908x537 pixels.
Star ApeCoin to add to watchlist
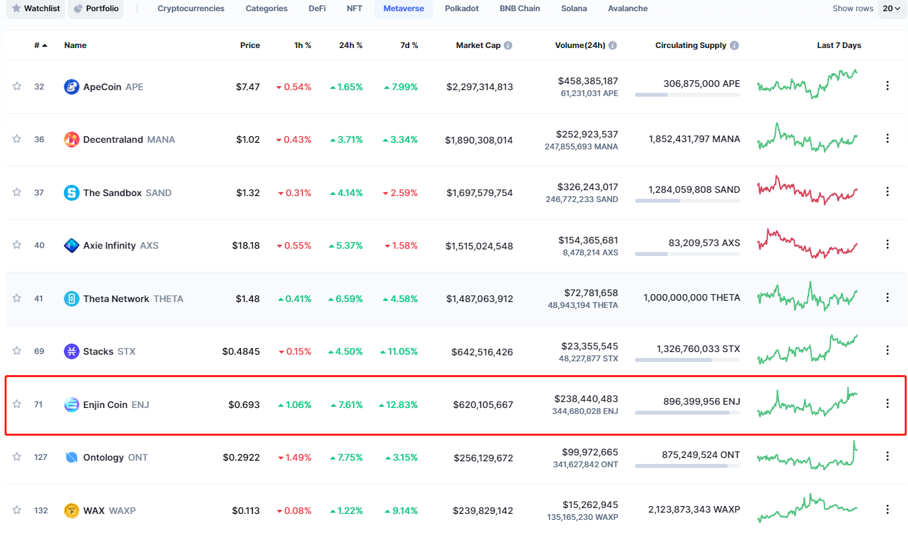[17, 86]
